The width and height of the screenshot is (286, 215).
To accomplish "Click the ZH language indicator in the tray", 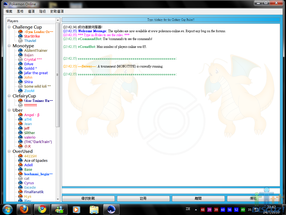I will tap(188, 209).
